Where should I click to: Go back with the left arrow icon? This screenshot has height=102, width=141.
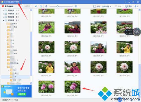click(36, 6)
